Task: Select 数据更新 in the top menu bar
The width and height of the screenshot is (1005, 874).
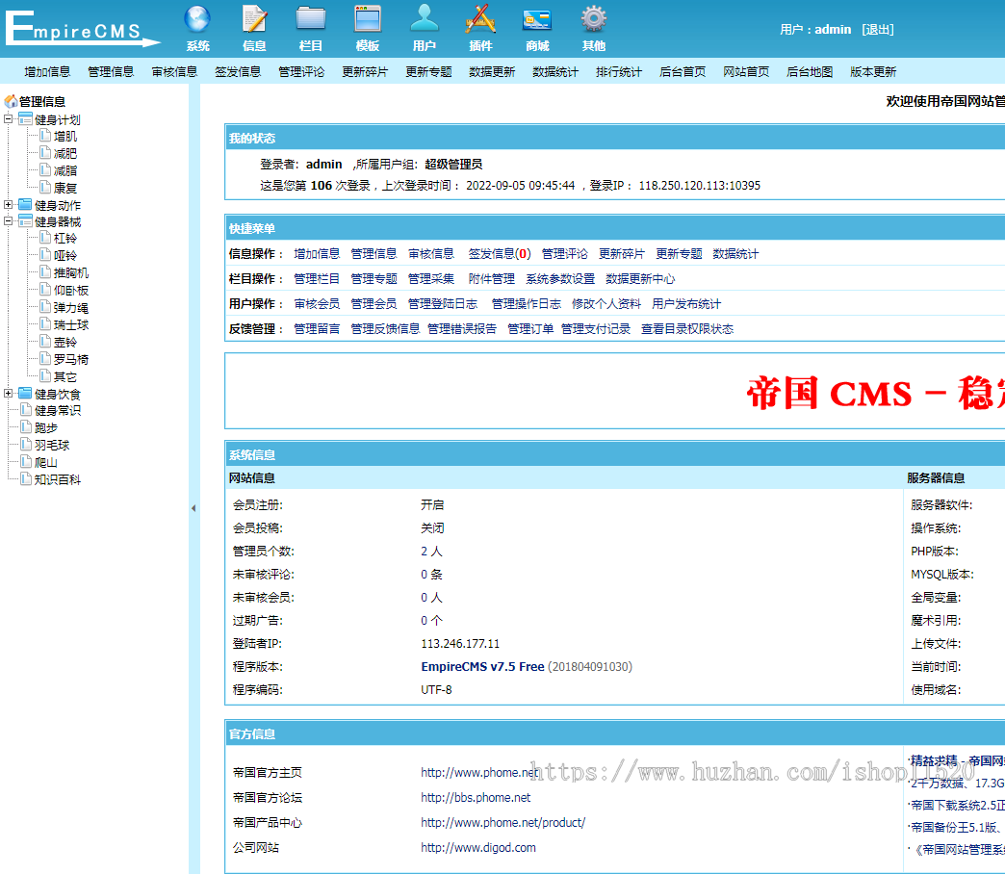Action: pyautogui.click(x=492, y=72)
